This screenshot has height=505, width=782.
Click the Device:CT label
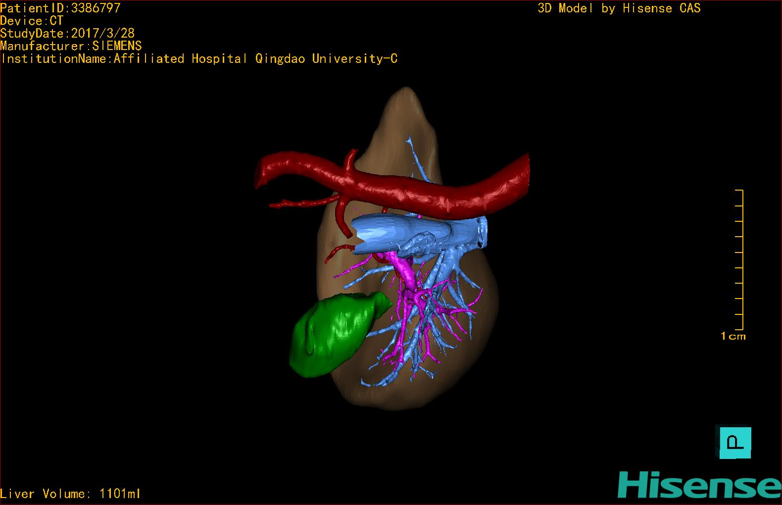tap(32, 21)
